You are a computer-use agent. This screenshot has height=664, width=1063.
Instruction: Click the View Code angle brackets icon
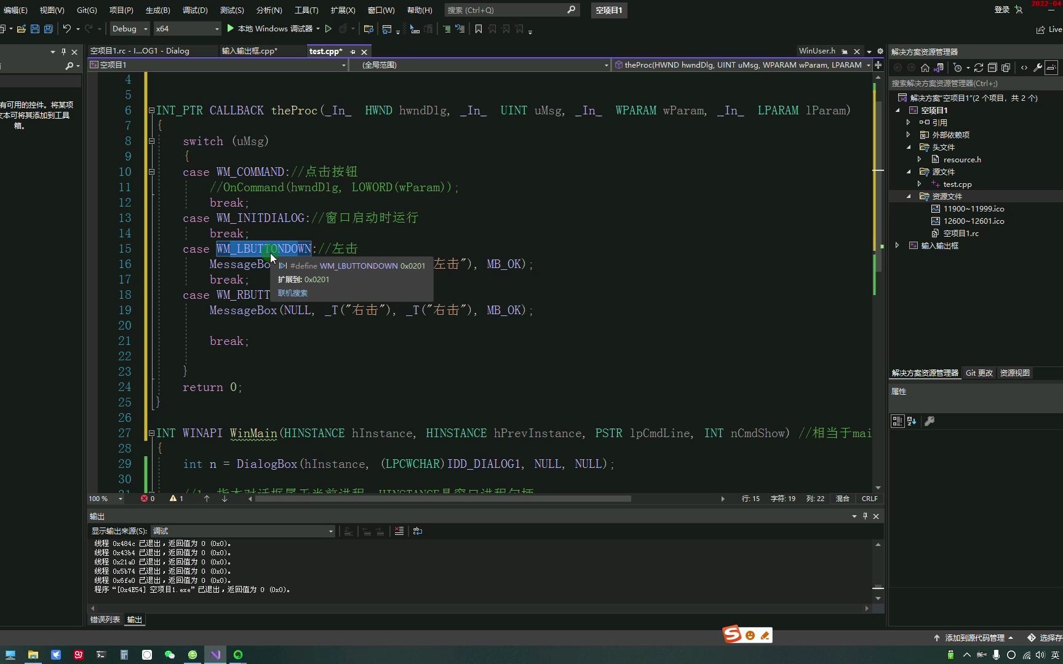pos(1024,68)
